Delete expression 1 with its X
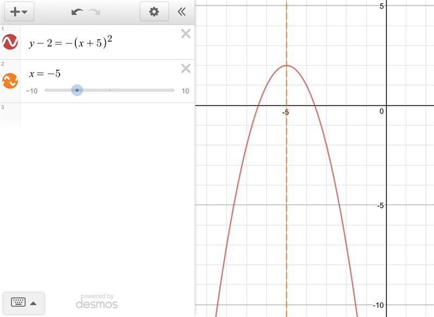 tap(186, 34)
